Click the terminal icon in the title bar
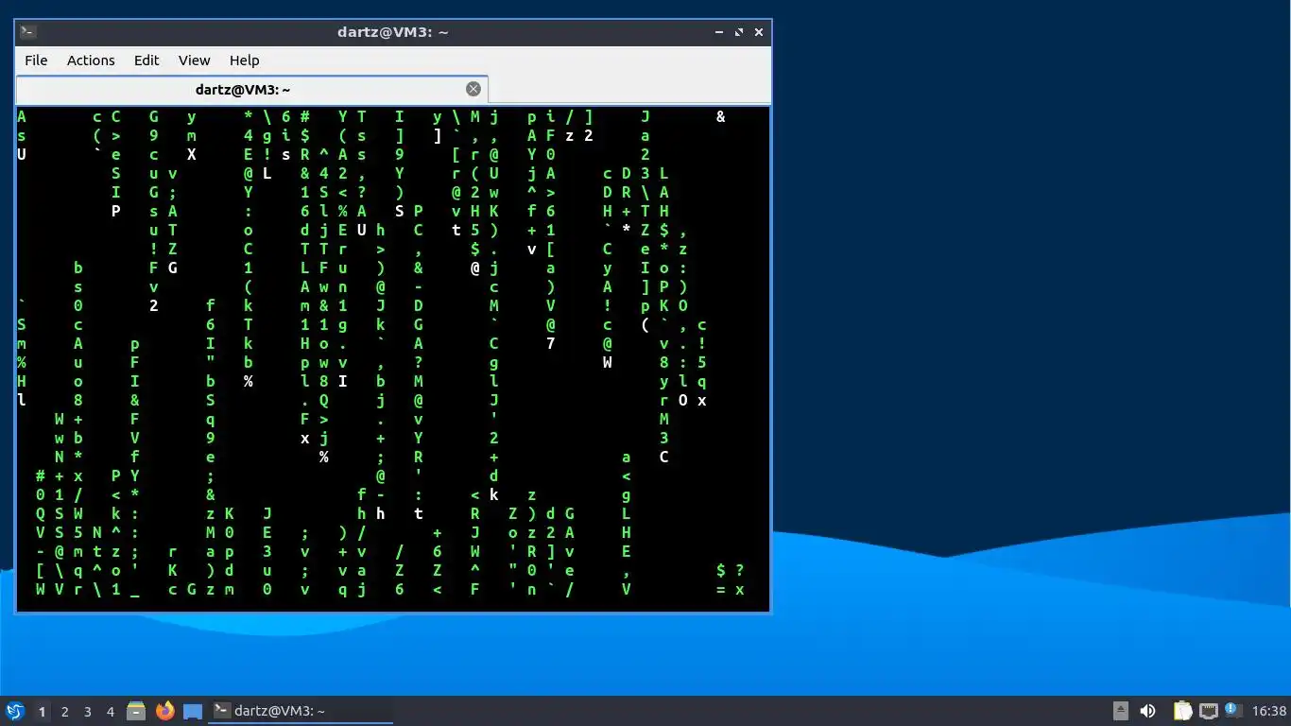Image resolution: width=1291 pixels, height=726 pixels. point(28,31)
